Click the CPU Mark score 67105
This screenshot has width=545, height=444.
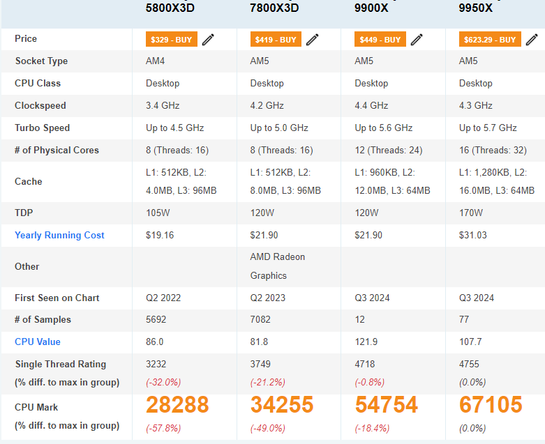coord(491,404)
